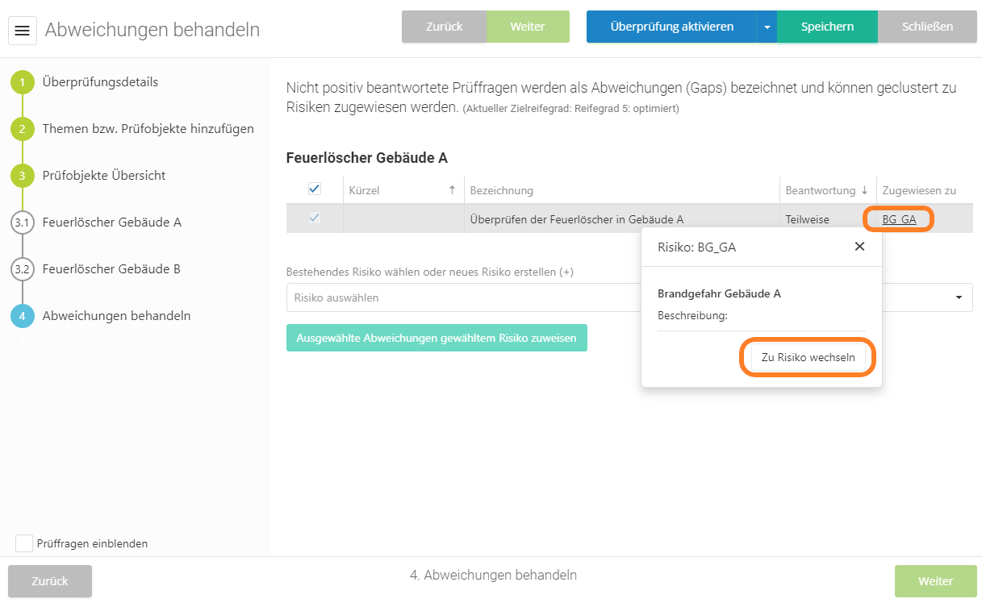Toggle the Feuerlöscher row checkbox
The image size is (982, 603).
[x=315, y=218]
